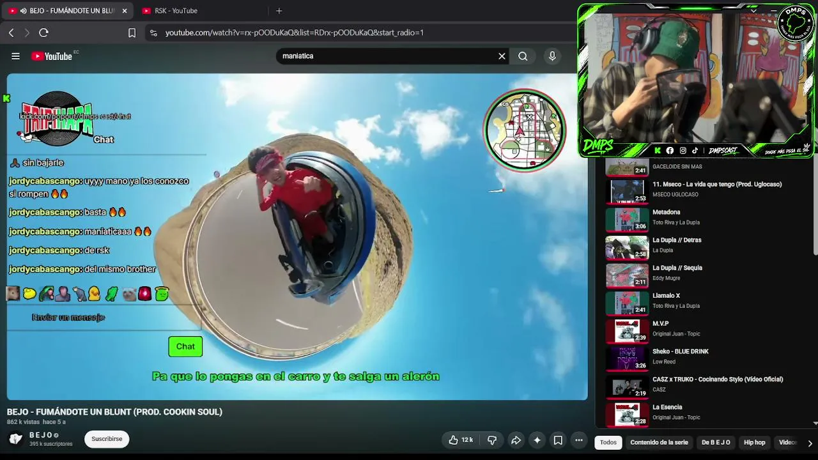Go back to the previous page
The width and height of the screenshot is (818, 460).
tap(12, 33)
